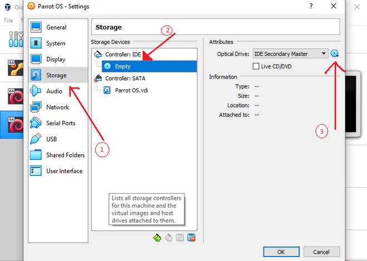Open the System settings category
The image size is (367, 261).
(55, 43)
